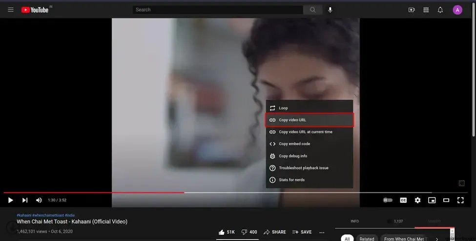Switch to the INFO tab
Screen dimensions: 476x241
354,221
